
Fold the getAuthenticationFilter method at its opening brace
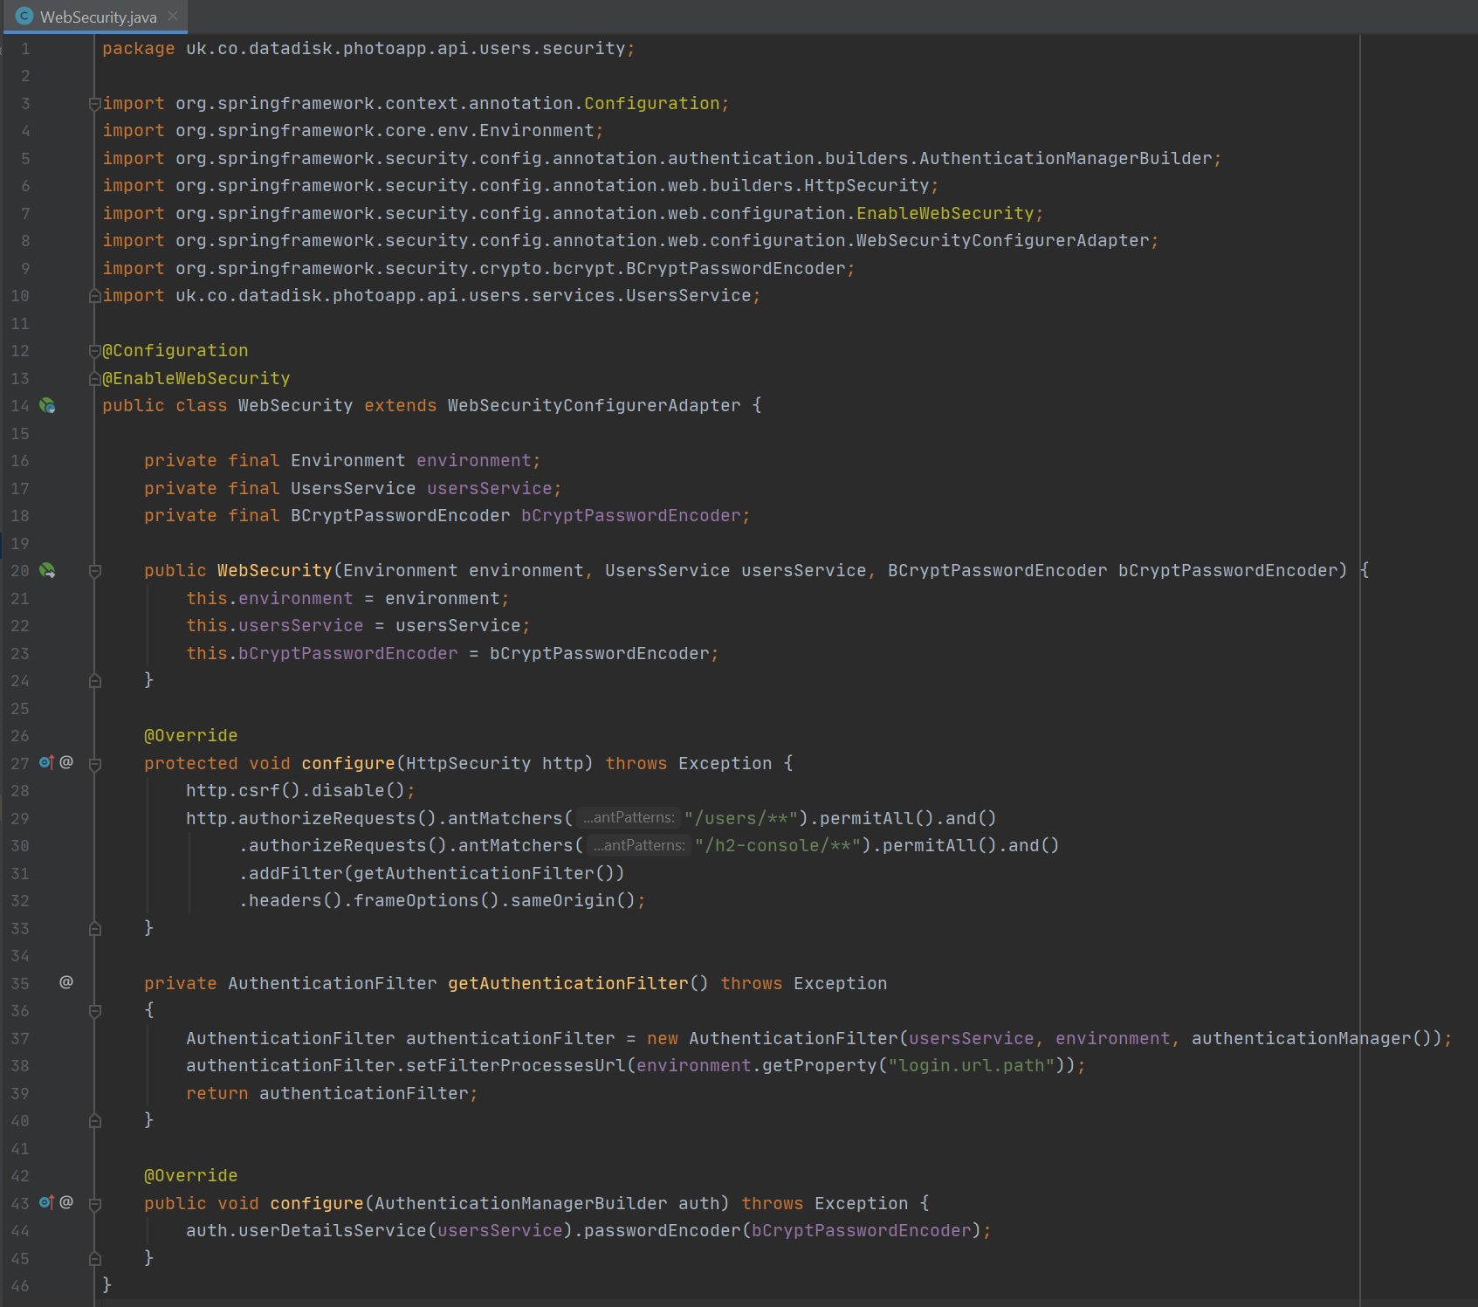coord(95,1011)
